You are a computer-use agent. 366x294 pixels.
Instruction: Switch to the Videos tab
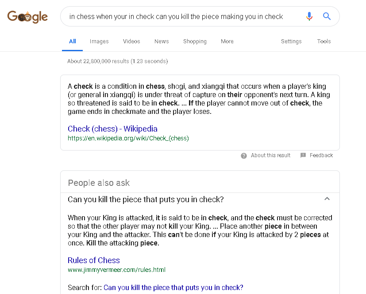(131, 41)
